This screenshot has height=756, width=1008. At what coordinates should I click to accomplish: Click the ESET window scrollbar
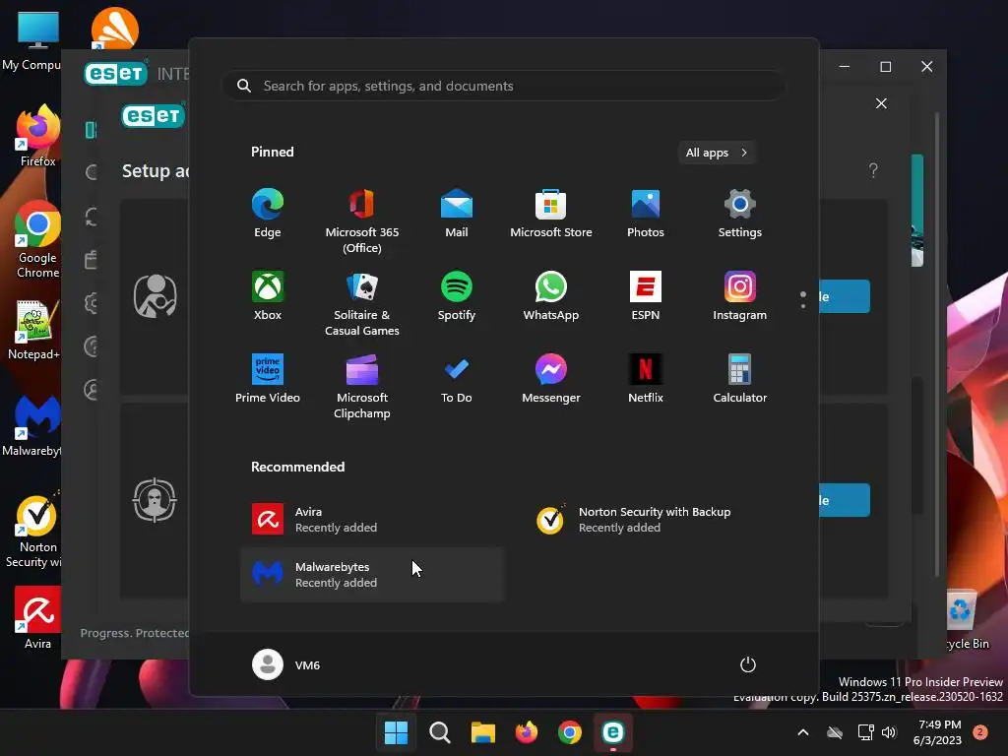click(937, 344)
